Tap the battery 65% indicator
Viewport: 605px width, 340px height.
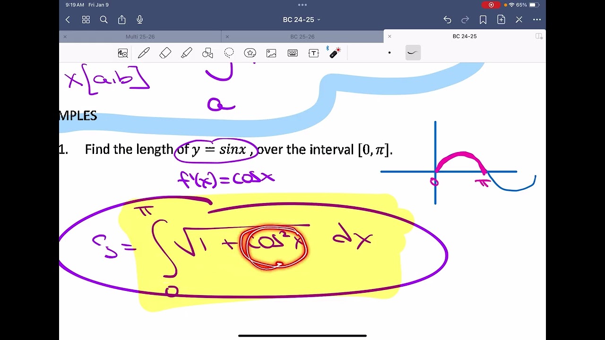tap(527, 5)
